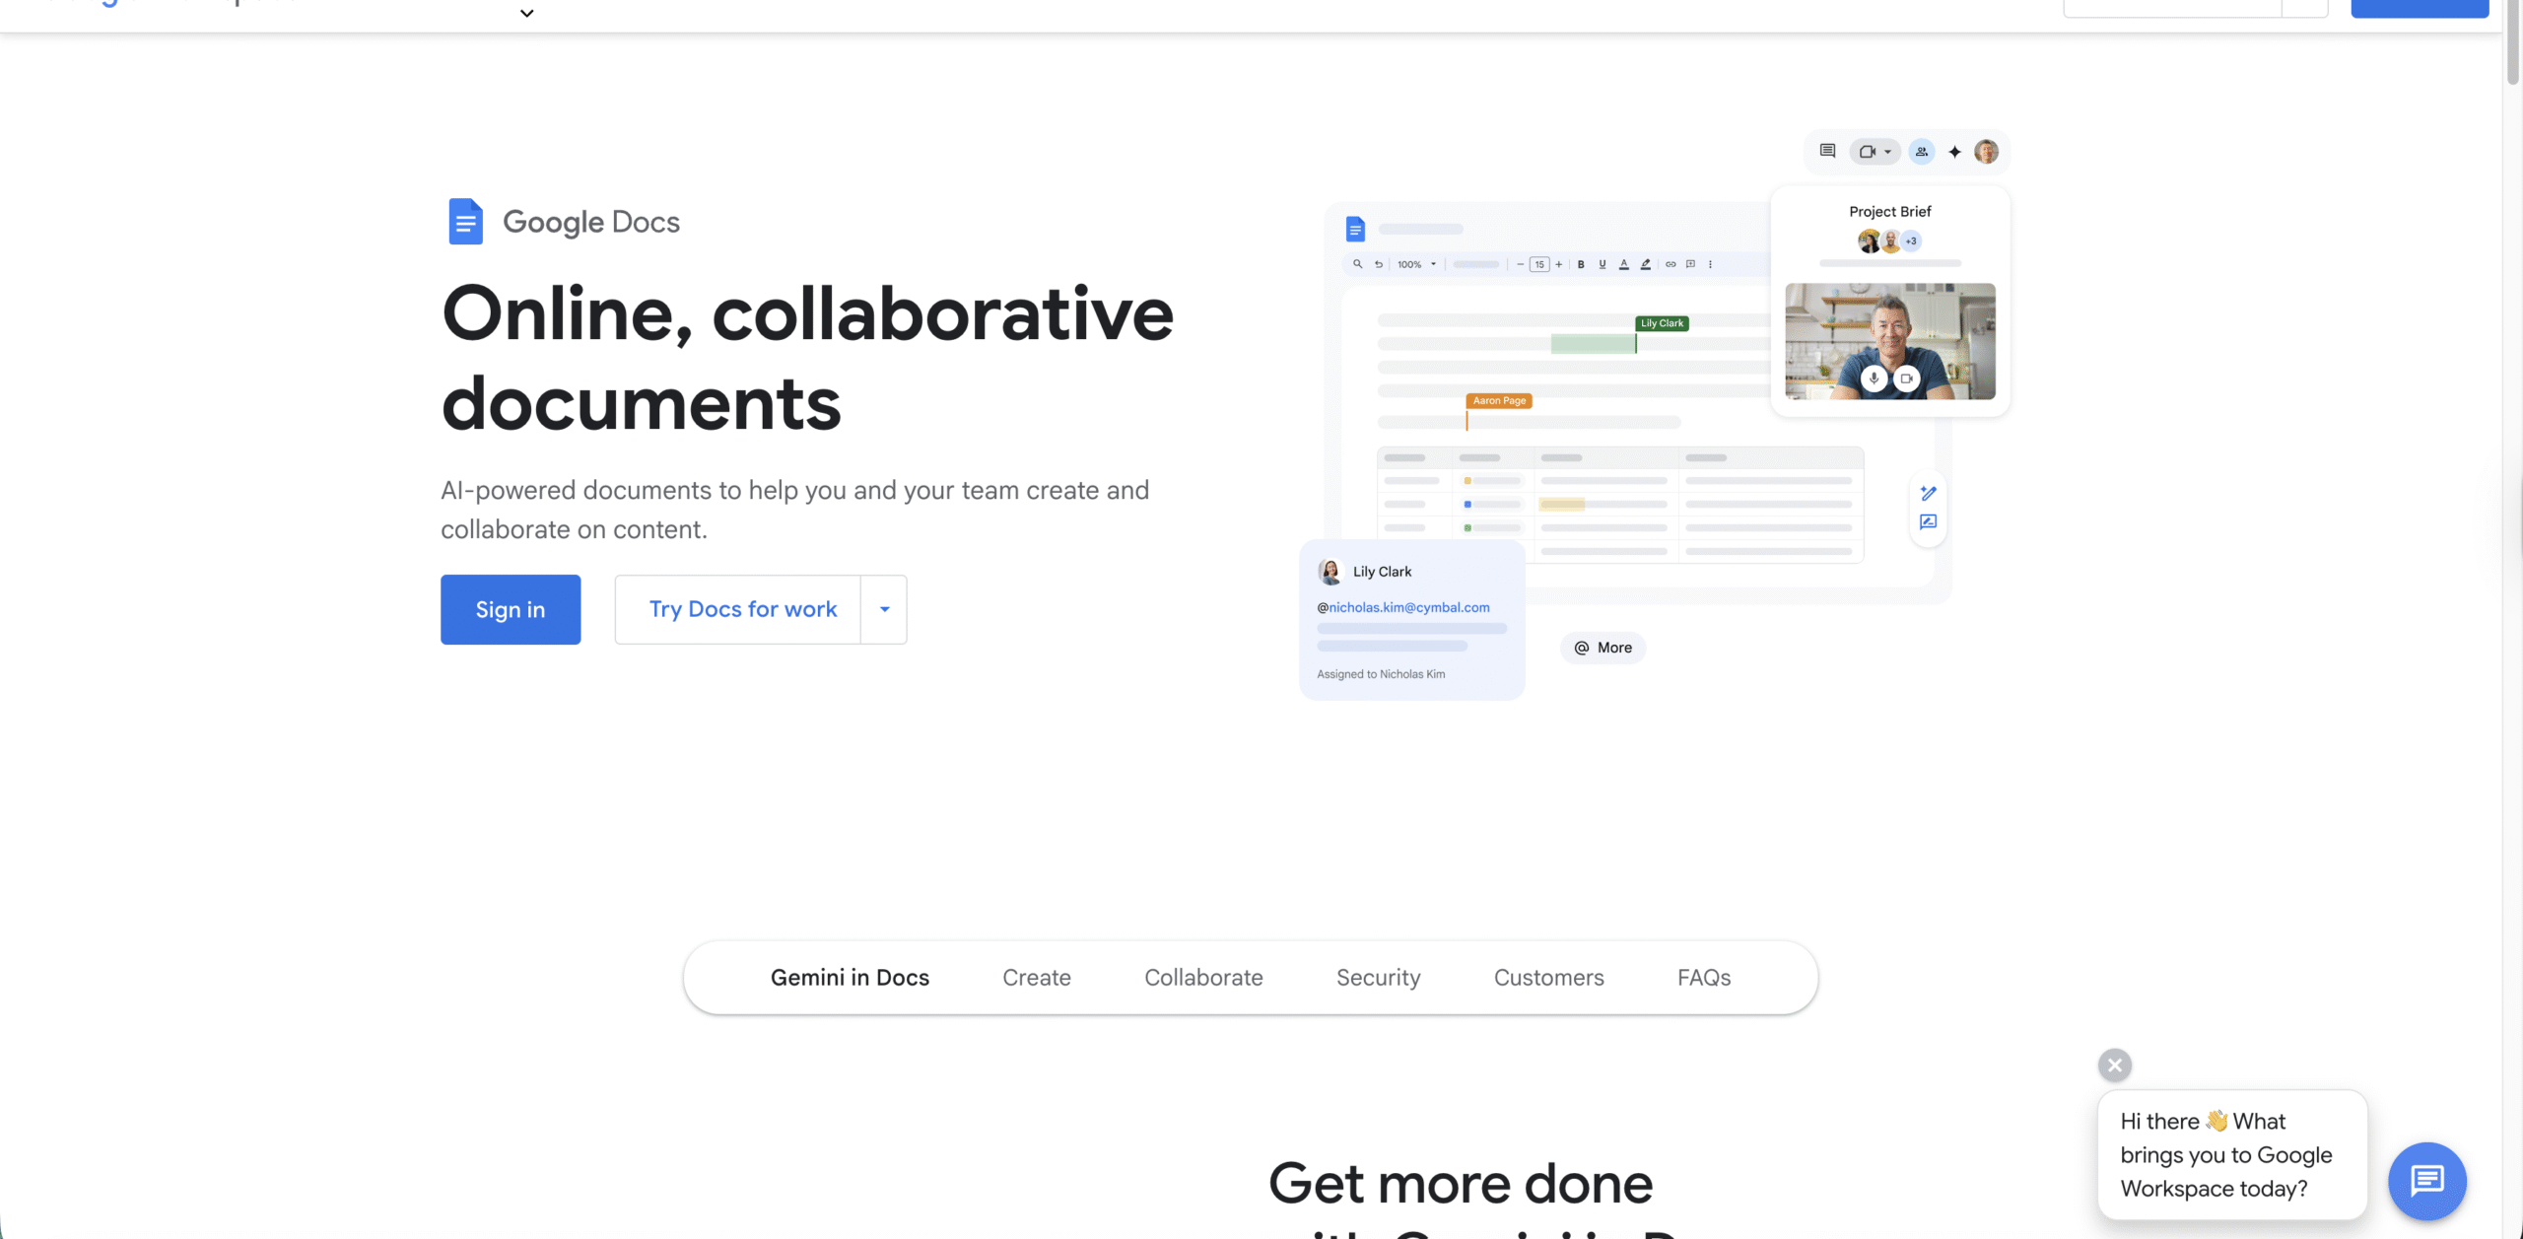Expand the Try Docs for work dropdown arrow

coord(884,609)
